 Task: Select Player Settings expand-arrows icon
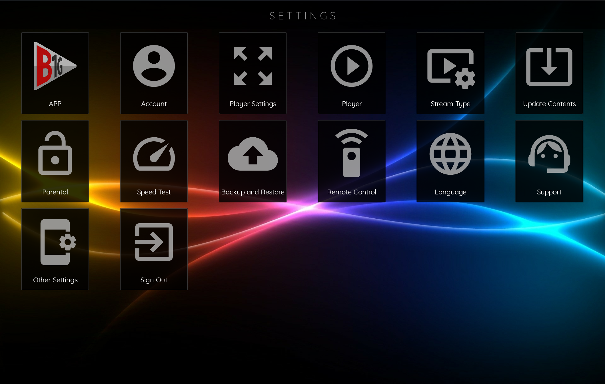tap(253, 66)
